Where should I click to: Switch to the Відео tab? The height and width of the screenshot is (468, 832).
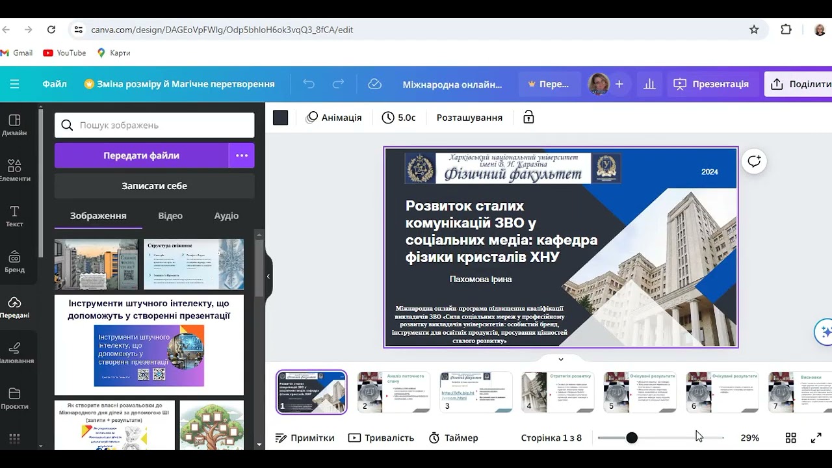click(x=170, y=216)
